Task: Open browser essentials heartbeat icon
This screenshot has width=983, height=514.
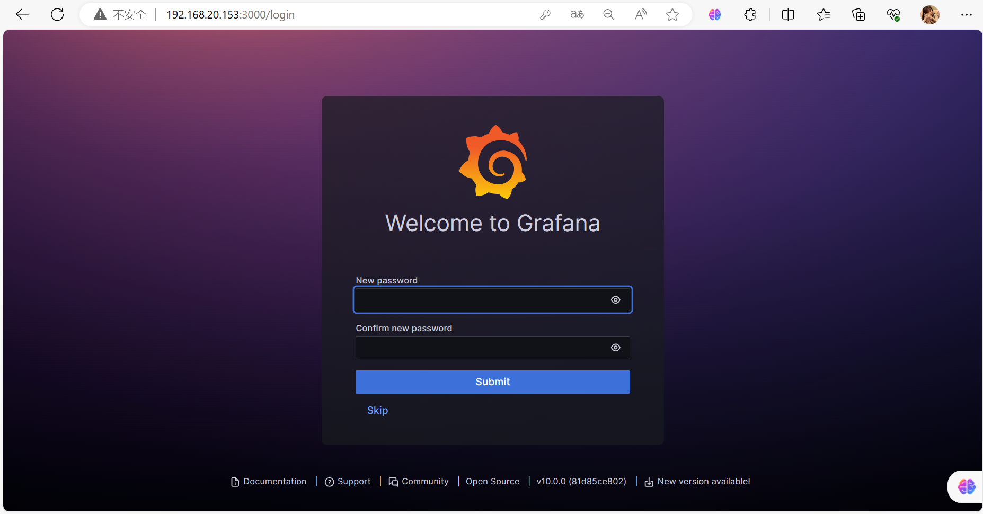Action: [x=893, y=15]
